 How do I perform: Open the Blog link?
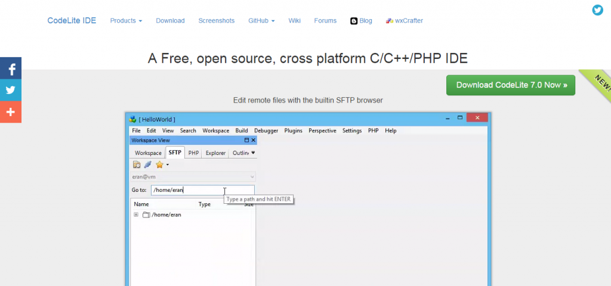(366, 21)
